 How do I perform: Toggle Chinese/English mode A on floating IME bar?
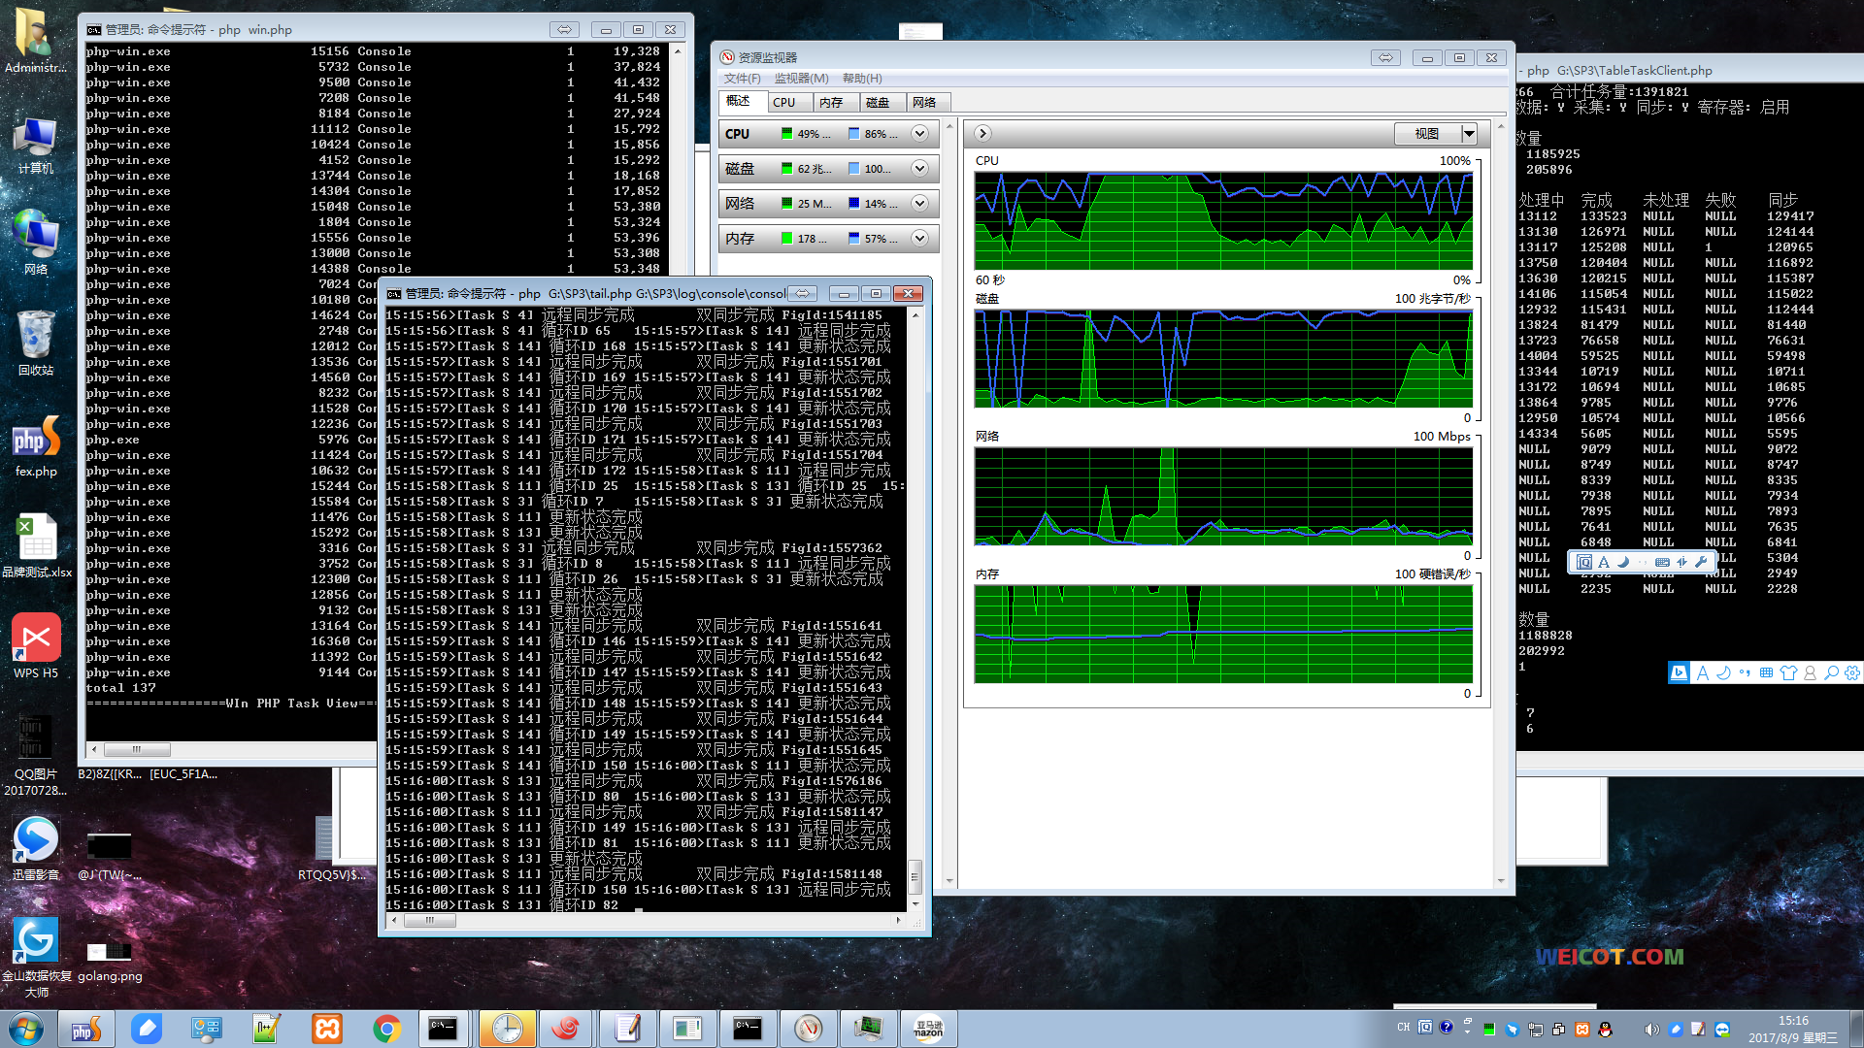1604,562
